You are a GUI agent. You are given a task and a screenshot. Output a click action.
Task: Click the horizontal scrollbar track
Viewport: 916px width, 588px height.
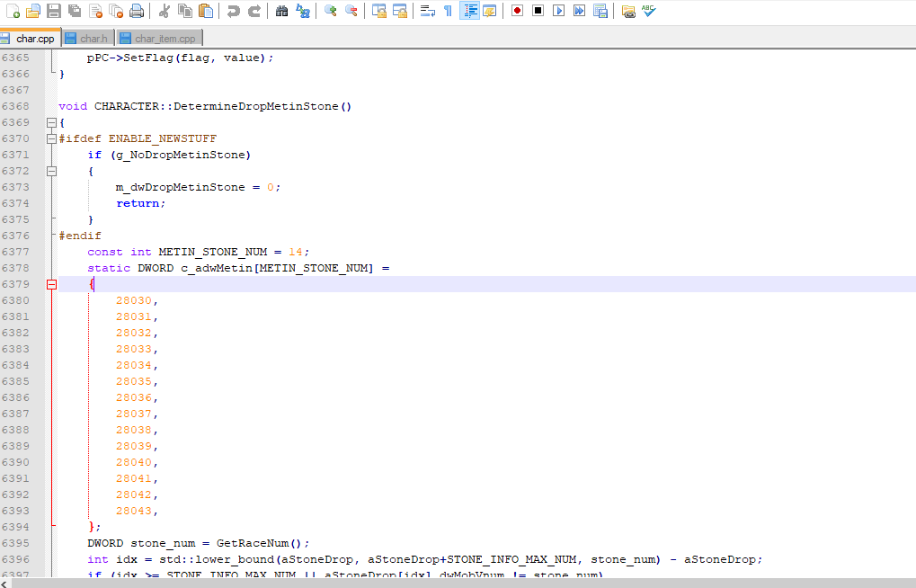(463, 584)
